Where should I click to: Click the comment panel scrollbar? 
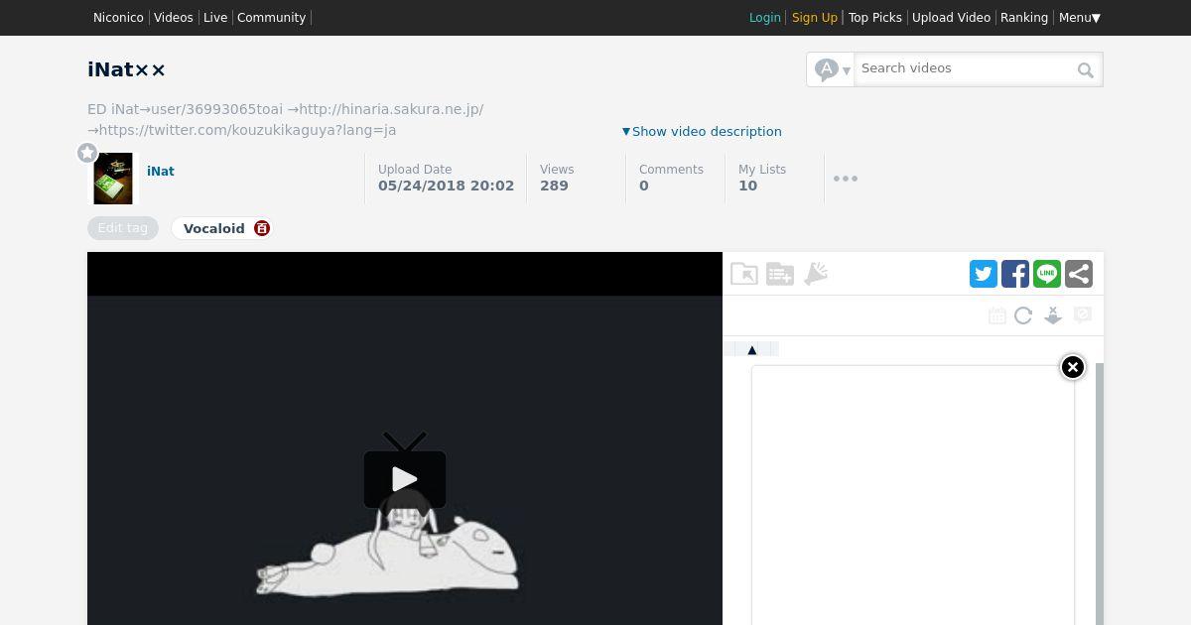1100,494
